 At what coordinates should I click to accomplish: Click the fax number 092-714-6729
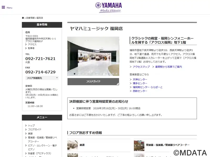[40, 72]
